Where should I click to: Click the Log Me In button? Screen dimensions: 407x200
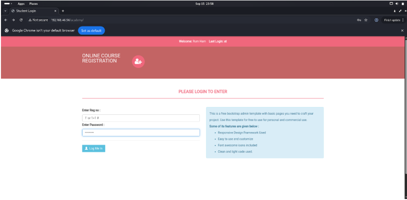(x=94, y=148)
